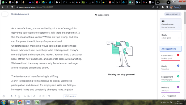Click the Engagement green check indicator
This screenshot has height=105, width=186.
pos(178,76)
